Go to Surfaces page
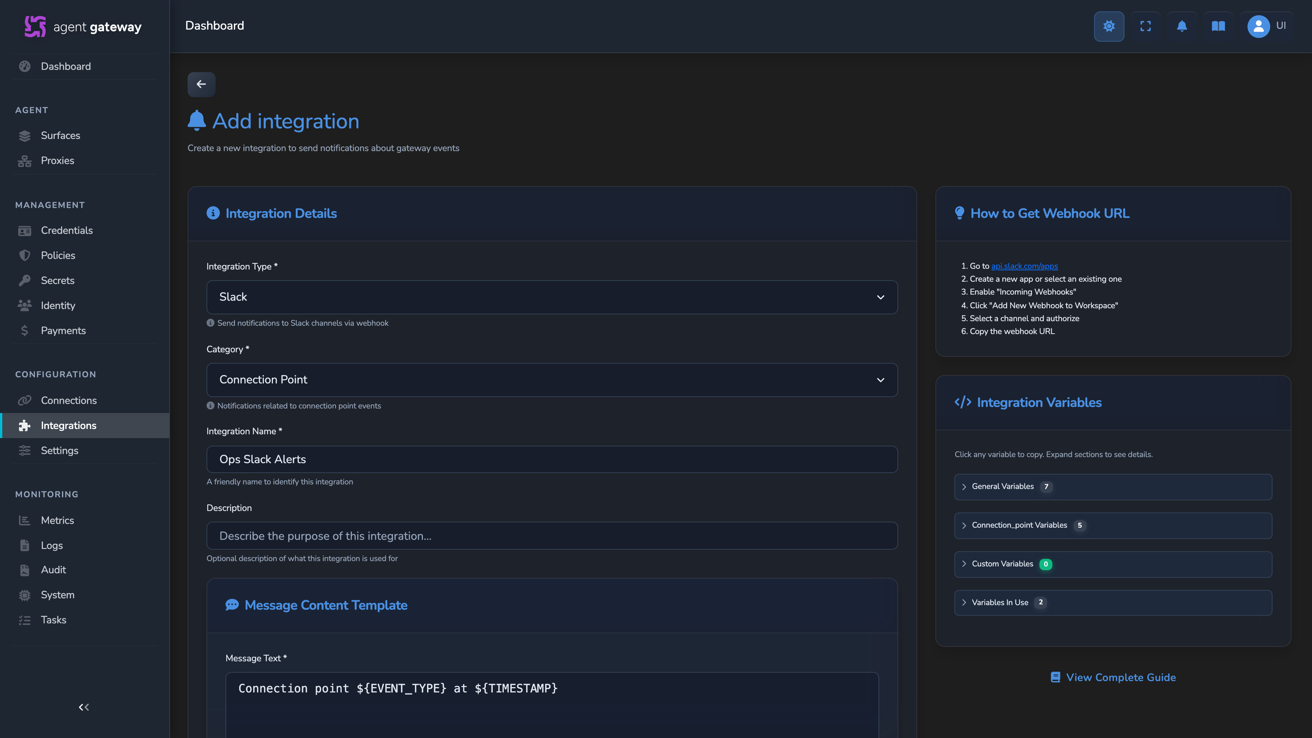 tap(85, 136)
